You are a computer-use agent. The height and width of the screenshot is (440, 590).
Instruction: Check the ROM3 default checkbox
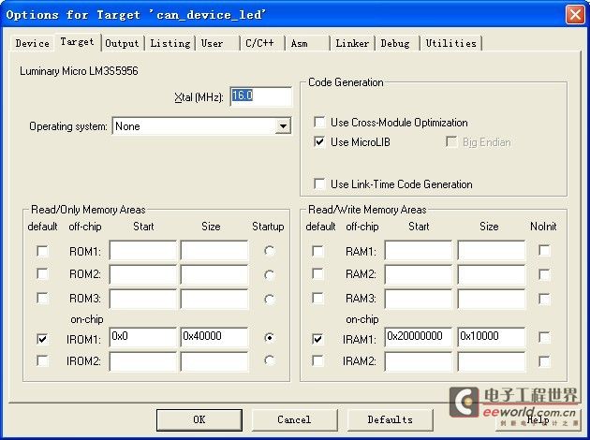pyautogui.click(x=42, y=299)
